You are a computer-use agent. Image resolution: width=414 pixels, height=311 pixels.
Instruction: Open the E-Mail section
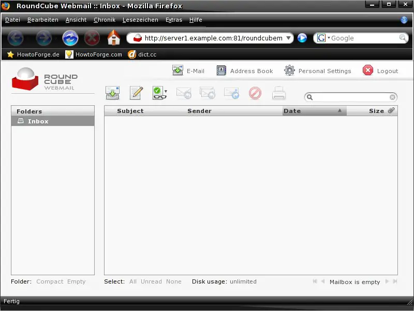click(188, 71)
